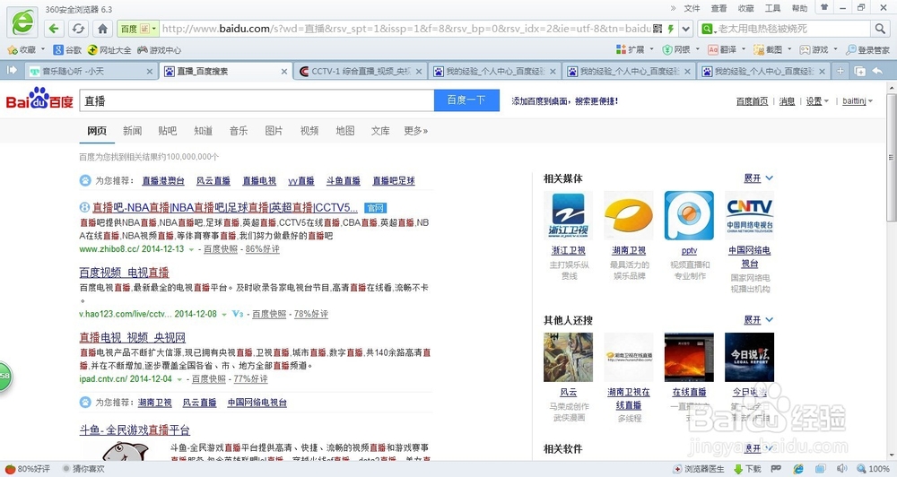The width and height of the screenshot is (897, 477).
Task: Click the restore closed tab arrow icon
Action: [x=877, y=71]
